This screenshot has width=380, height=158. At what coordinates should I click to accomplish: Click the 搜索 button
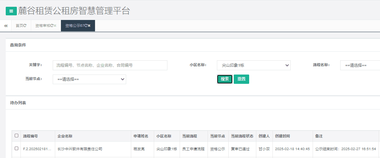coord(225,79)
